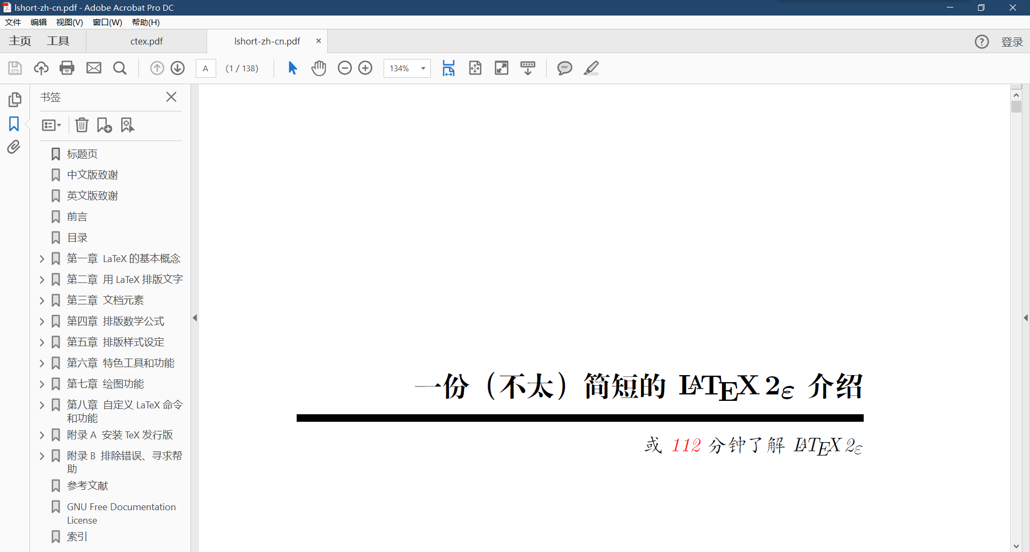This screenshot has height=552, width=1030.
Task: Zoom in with the plus button
Action: pyautogui.click(x=365, y=68)
